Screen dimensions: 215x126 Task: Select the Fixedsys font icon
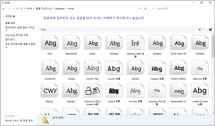coord(157,68)
